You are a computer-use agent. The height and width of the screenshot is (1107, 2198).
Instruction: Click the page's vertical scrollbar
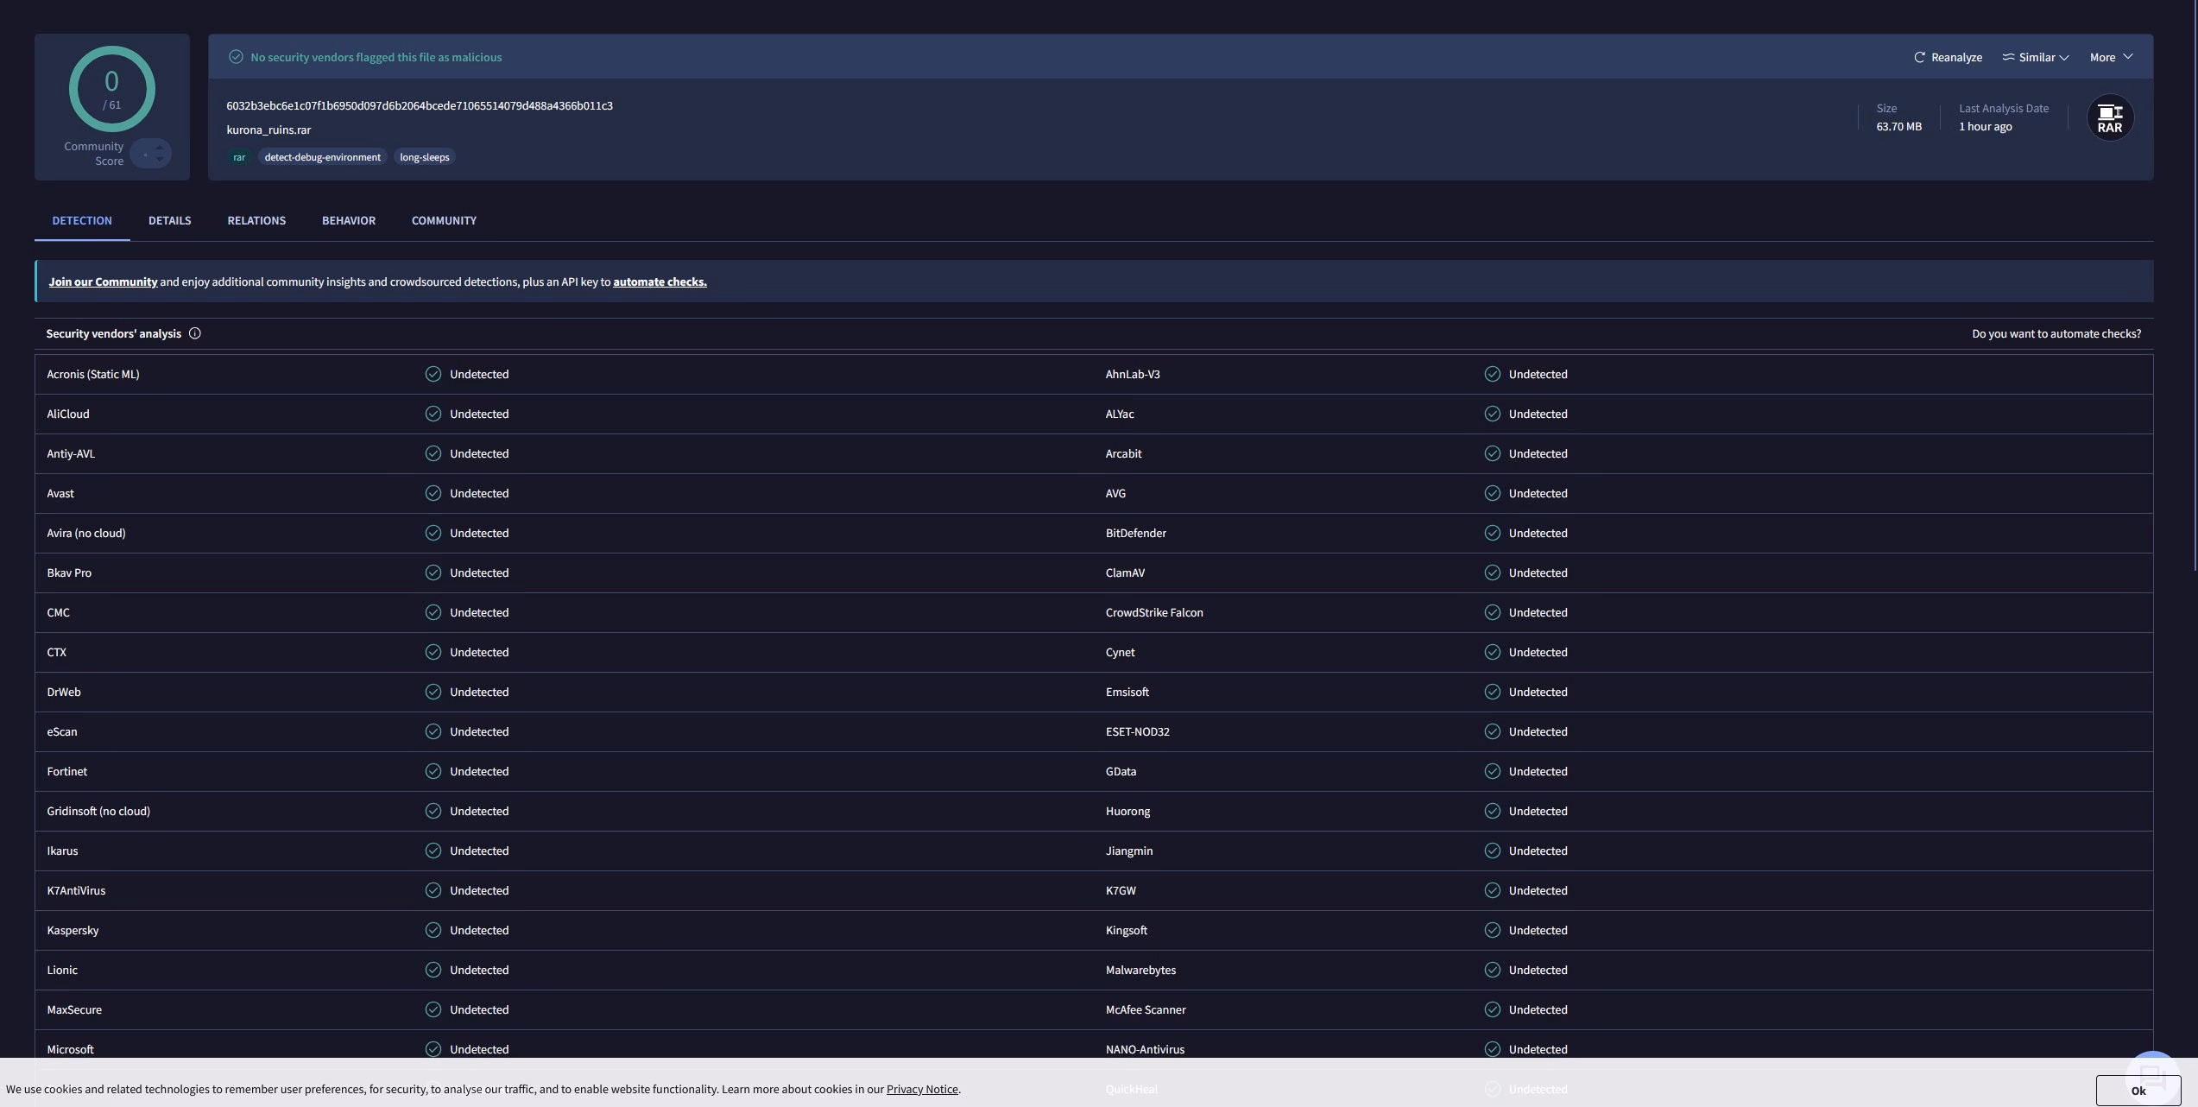click(x=2195, y=285)
